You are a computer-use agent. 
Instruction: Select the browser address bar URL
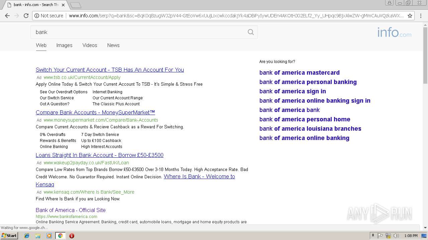(x=236, y=16)
